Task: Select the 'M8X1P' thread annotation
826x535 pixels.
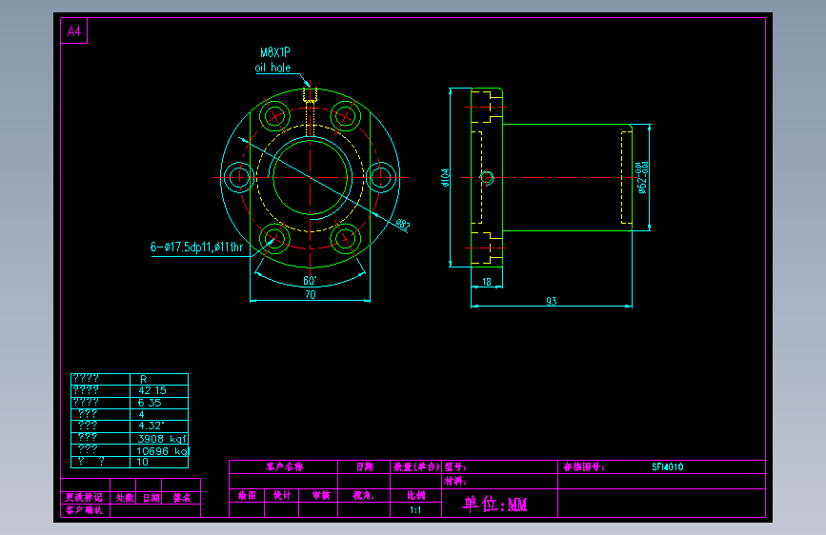Action: click(275, 52)
